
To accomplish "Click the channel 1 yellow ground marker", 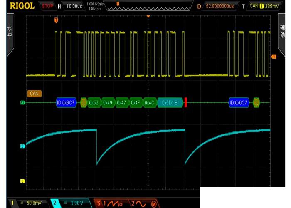I will pyautogui.click(x=23, y=181).
